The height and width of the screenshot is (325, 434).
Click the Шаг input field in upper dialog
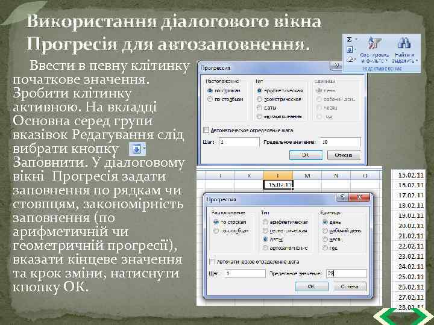pyautogui.click(x=239, y=142)
